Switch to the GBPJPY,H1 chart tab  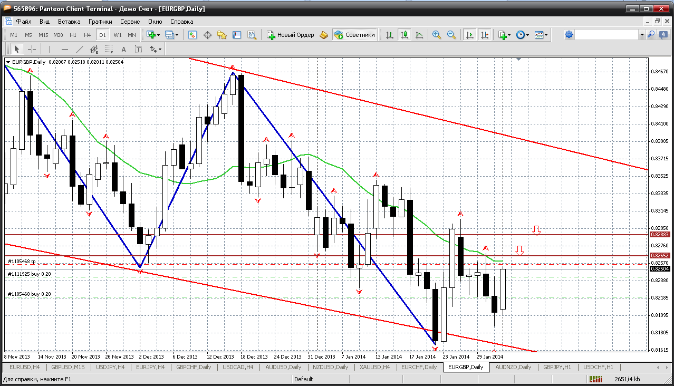(557, 367)
